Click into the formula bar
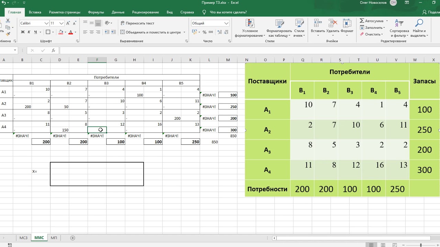This screenshot has width=440, height=247. point(249,50)
